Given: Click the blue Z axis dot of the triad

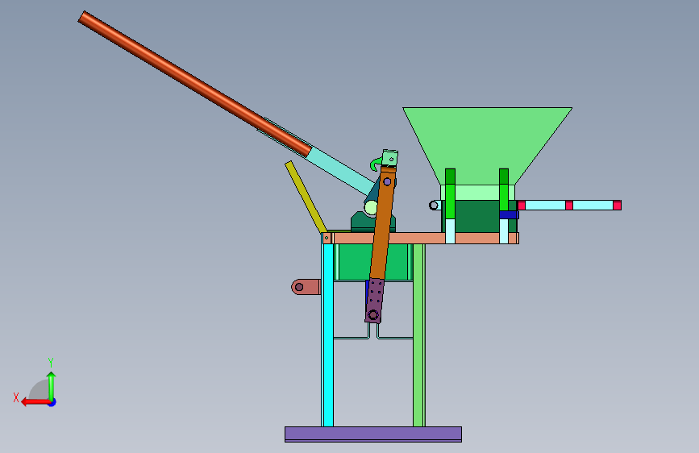Looking at the screenshot, I should [52, 402].
